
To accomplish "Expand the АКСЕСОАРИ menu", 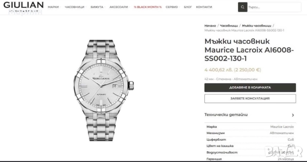I will [x=119, y=7].
